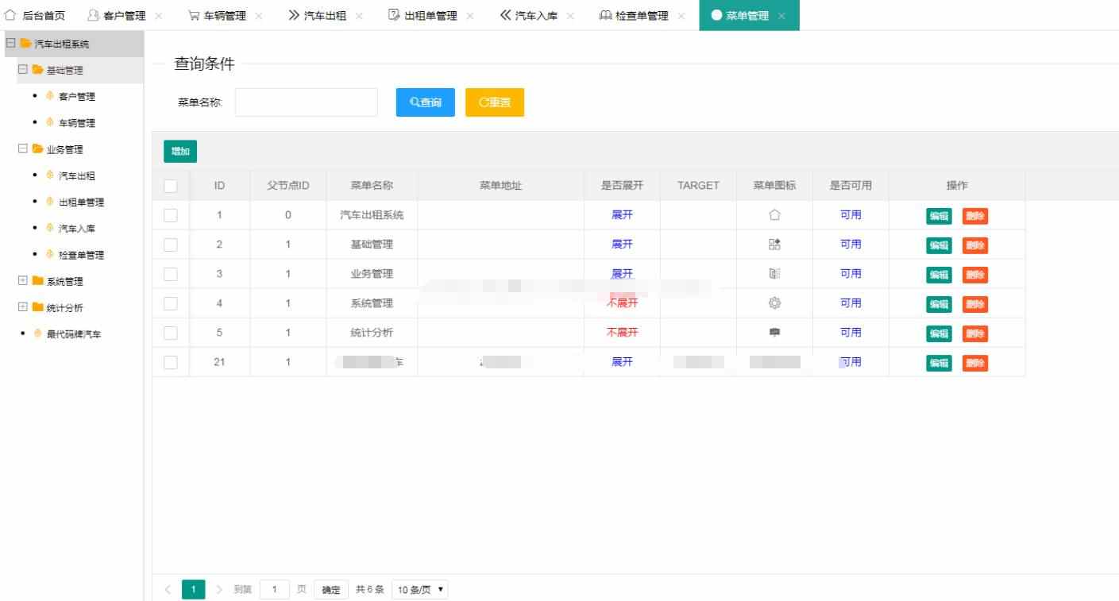The width and height of the screenshot is (1119, 601).
Task: Close the 检查单管理 tab
Action: point(681,16)
